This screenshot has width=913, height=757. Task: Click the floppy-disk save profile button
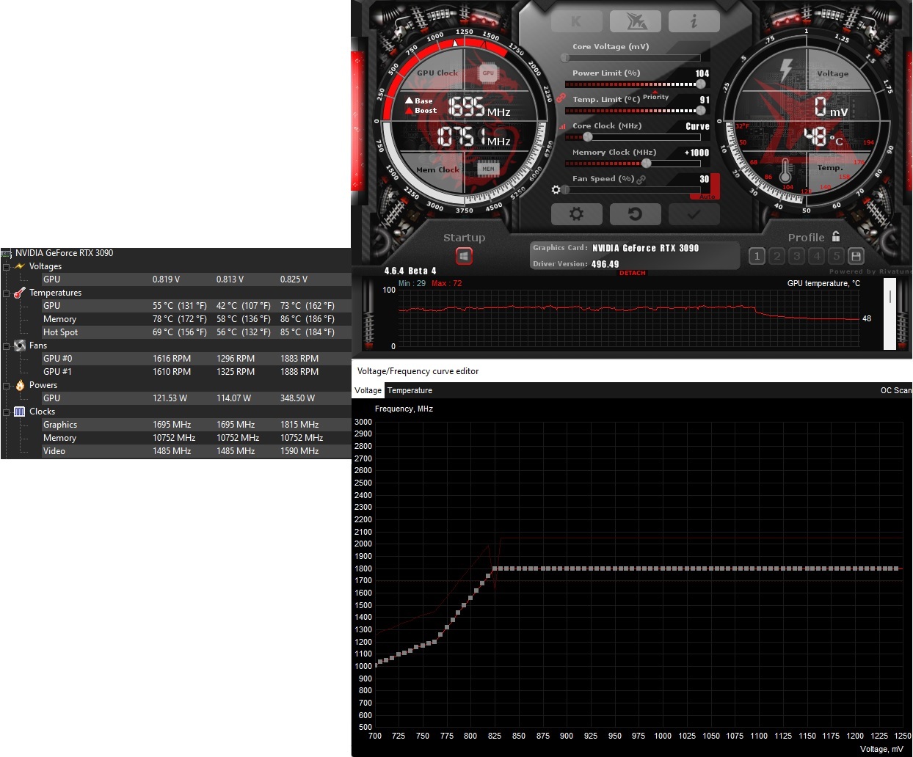coord(856,256)
